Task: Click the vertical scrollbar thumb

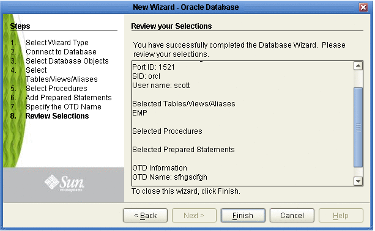Action: (x=358, y=127)
